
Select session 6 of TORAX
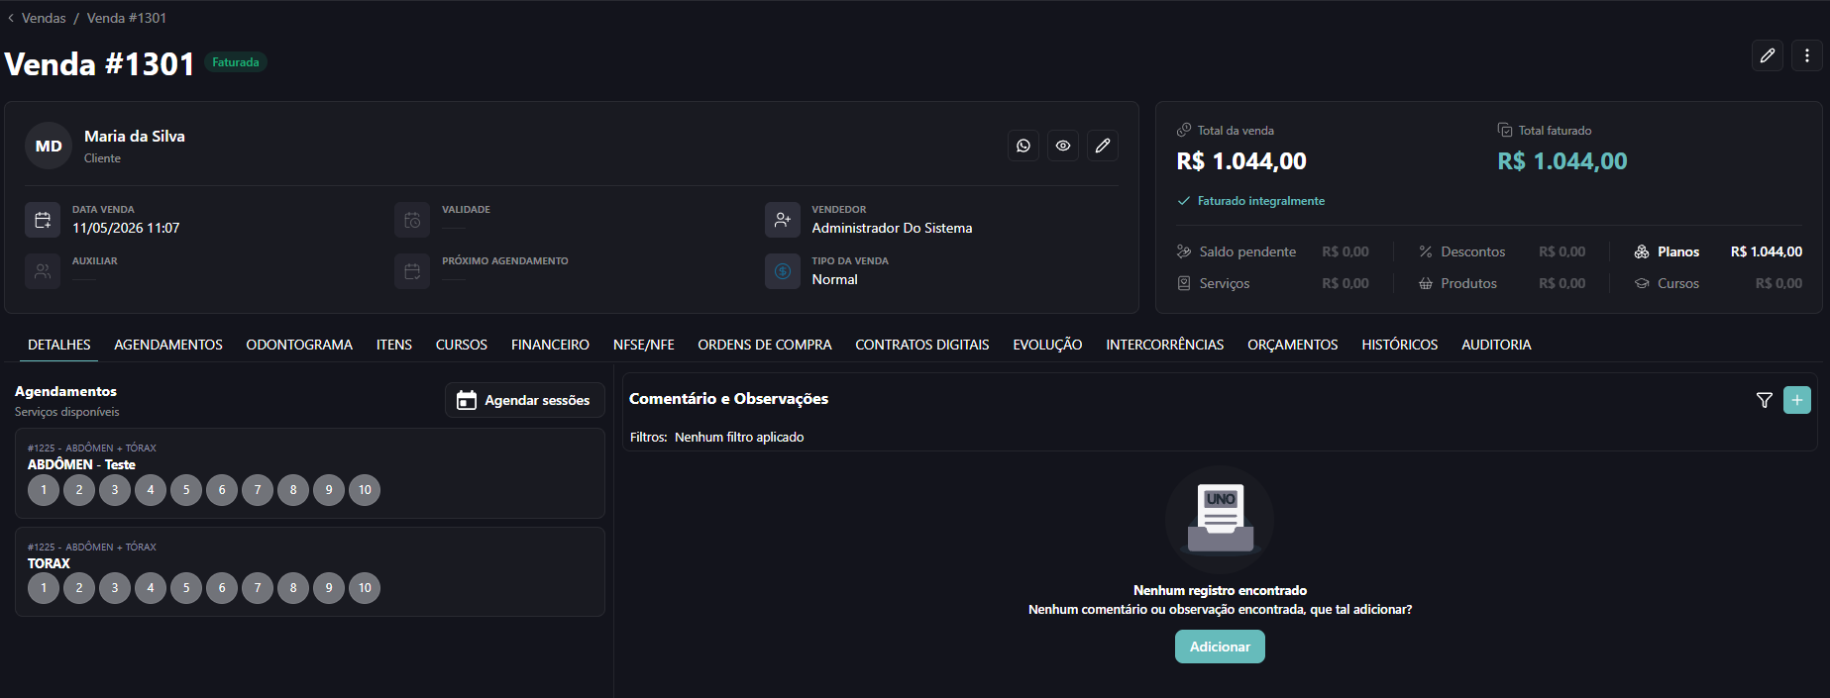pos(222,588)
